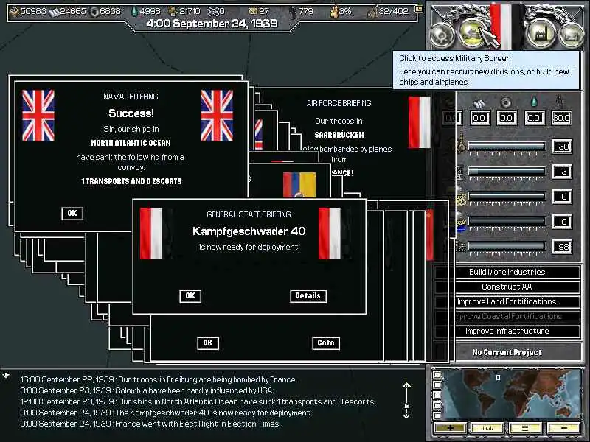
Task: Click the coal stockpile icon beside 50983
Action: (x=14, y=12)
